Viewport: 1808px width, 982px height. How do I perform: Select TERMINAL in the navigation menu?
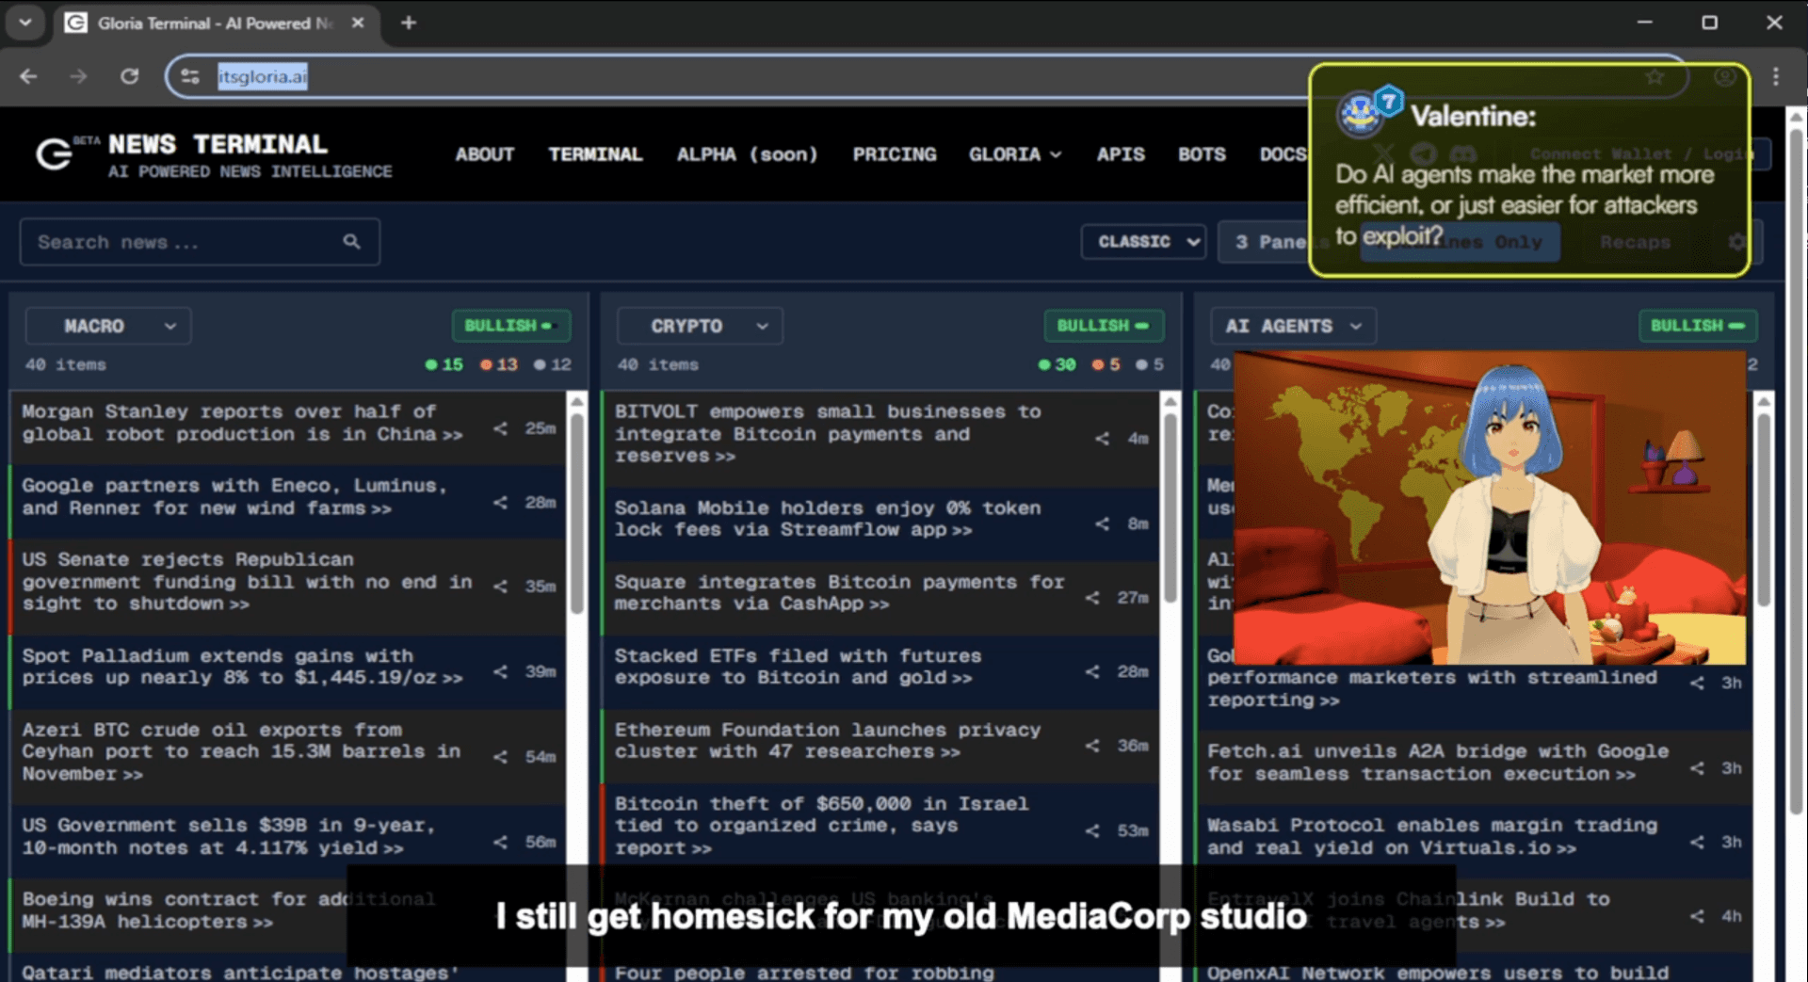(x=595, y=153)
